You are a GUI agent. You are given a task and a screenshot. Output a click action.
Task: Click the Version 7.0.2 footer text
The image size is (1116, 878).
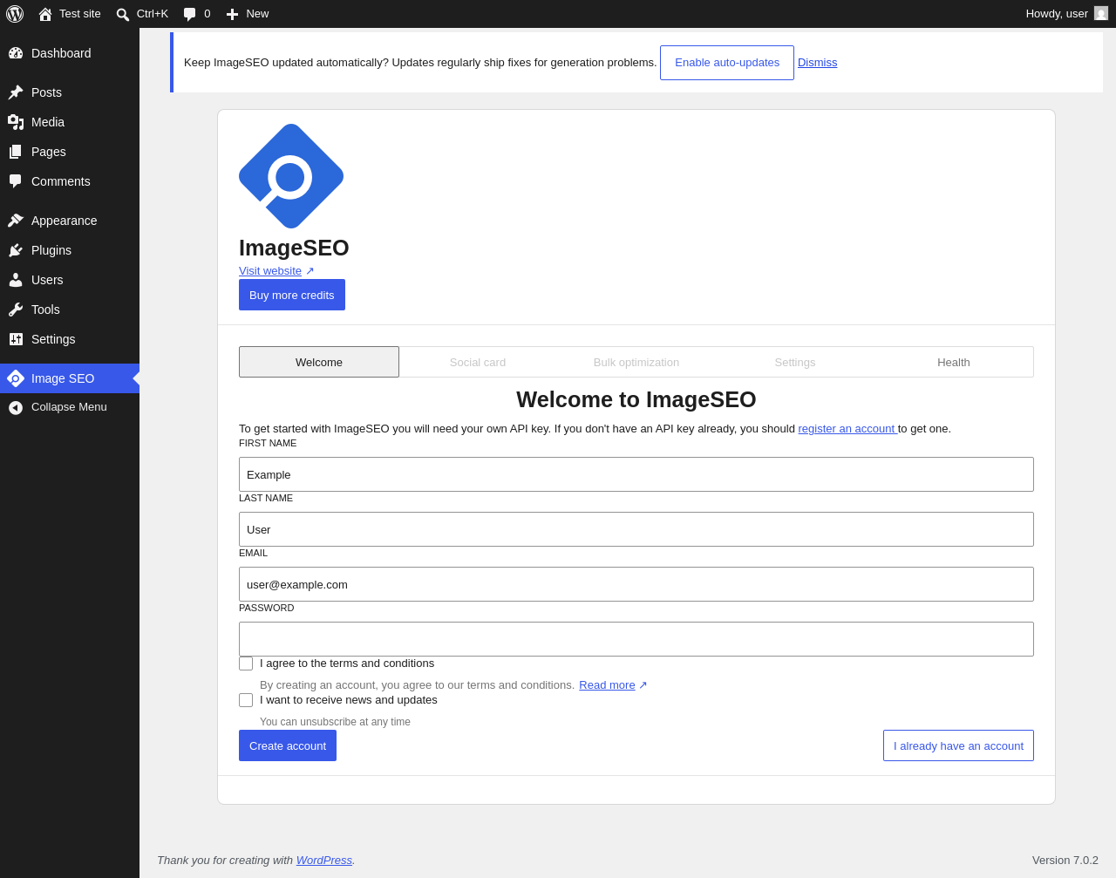pos(1065,860)
